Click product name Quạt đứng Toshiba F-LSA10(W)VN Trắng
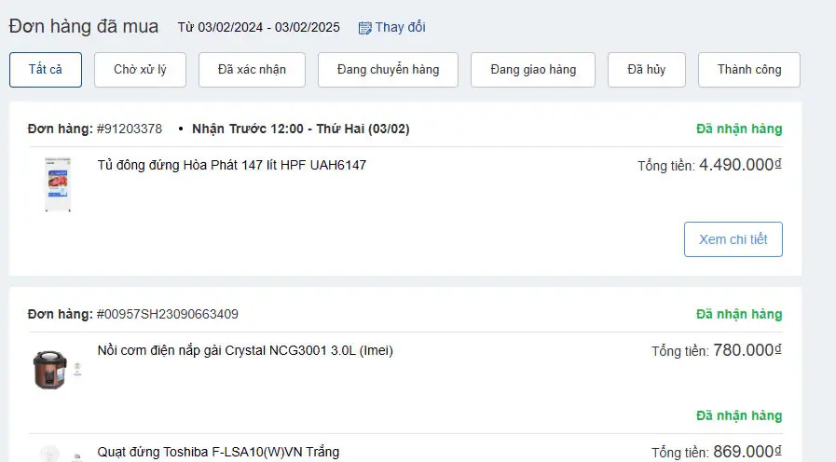The image size is (836, 462). click(x=218, y=452)
